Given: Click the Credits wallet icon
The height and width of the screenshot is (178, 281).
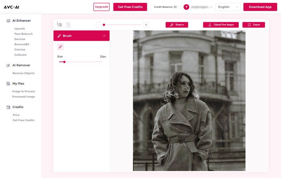Looking at the screenshot, I should pos(8,107).
